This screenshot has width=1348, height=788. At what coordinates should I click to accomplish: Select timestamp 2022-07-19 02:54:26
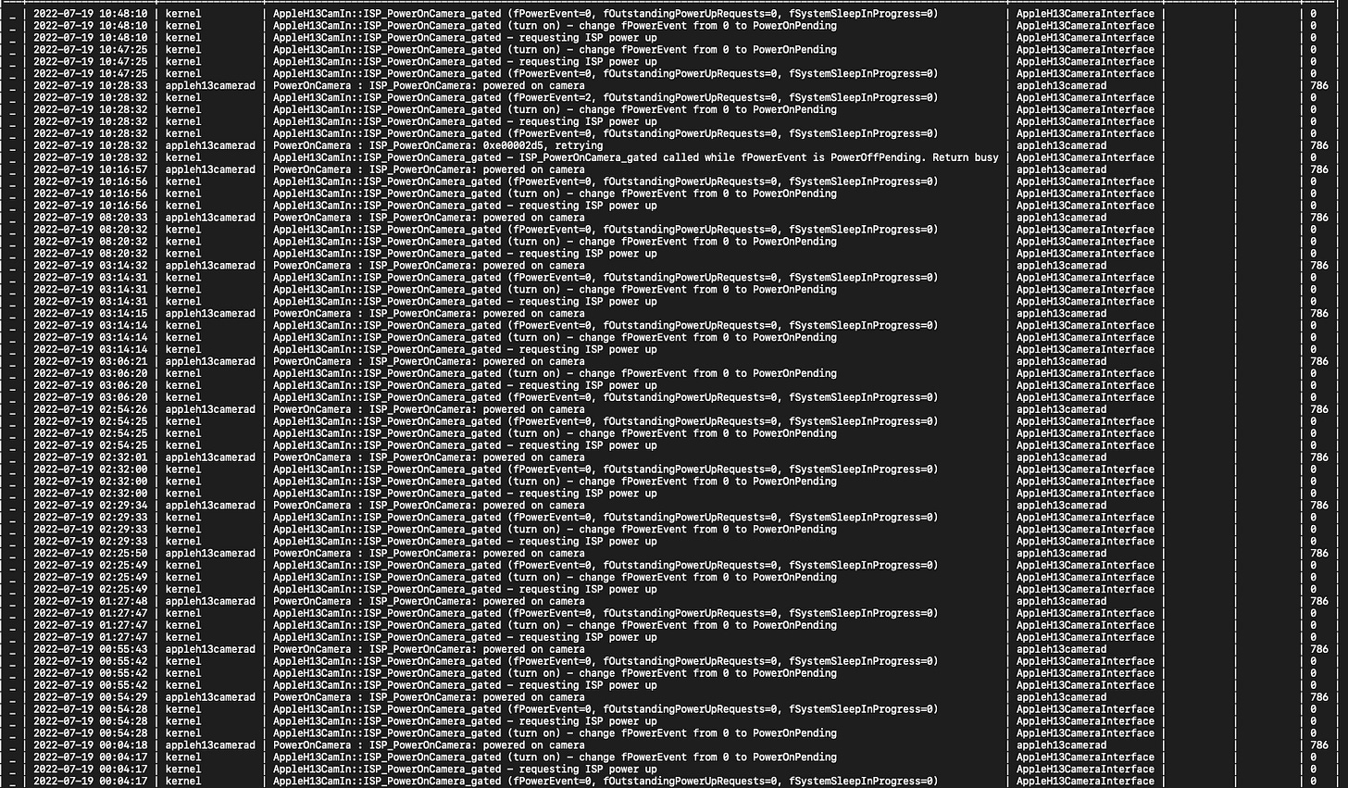tap(90, 409)
